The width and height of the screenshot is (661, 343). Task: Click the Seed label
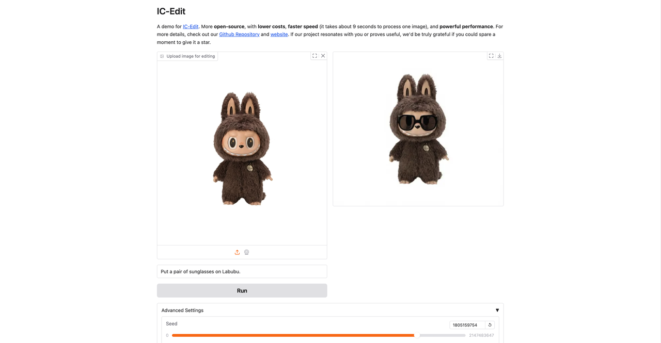click(171, 324)
